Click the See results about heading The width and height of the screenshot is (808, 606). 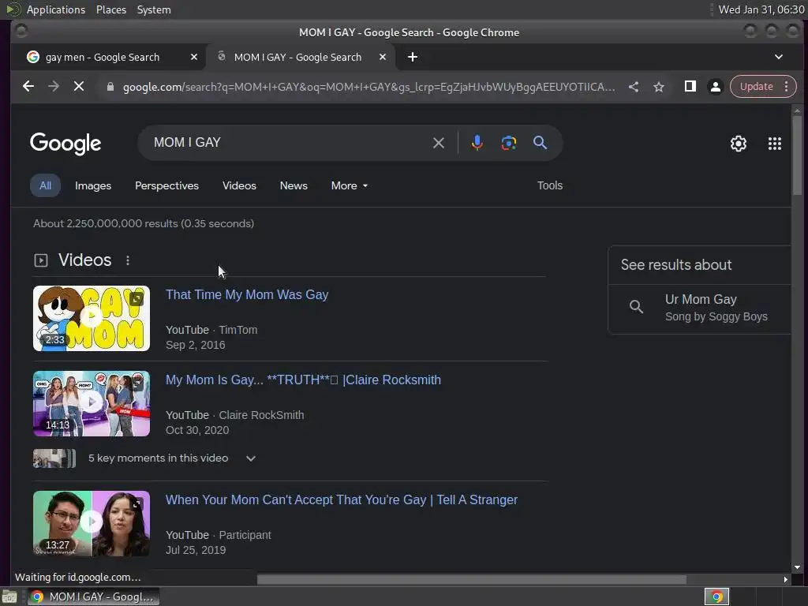pyautogui.click(x=676, y=265)
